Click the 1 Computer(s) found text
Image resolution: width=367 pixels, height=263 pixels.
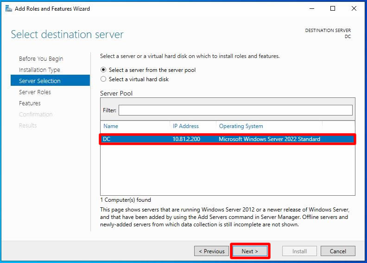point(126,200)
